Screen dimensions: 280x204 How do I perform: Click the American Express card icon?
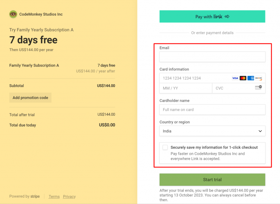251,78
